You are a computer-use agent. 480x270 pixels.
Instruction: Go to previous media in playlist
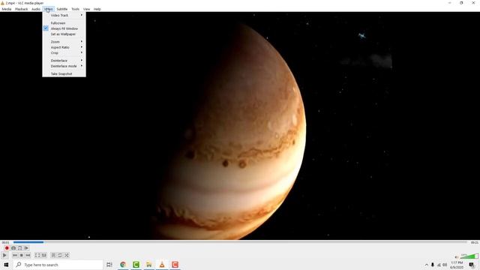[15, 255]
